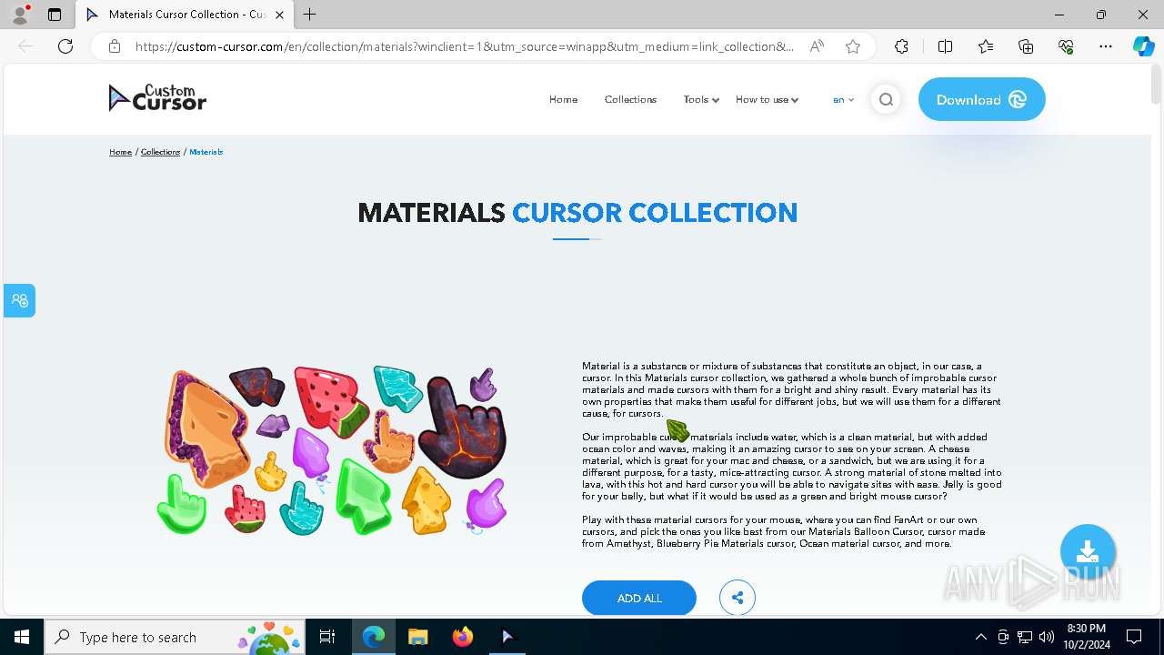Open the Windows notification center
Screen dimensions: 1164x655
(1134, 637)
